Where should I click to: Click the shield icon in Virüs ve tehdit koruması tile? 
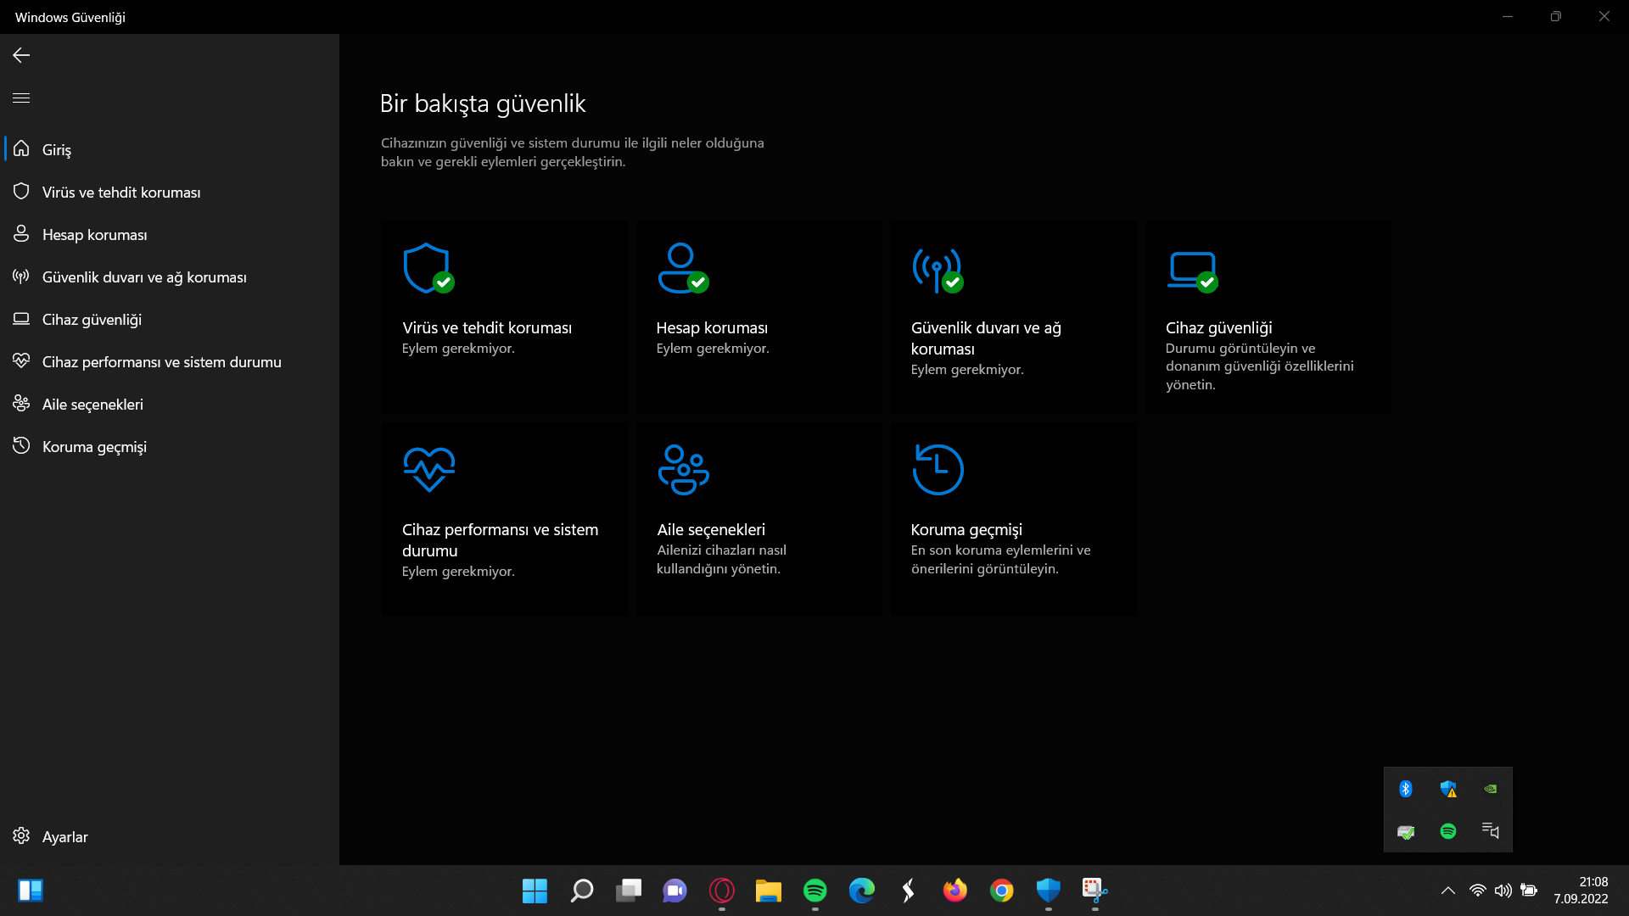click(x=427, y=268)
